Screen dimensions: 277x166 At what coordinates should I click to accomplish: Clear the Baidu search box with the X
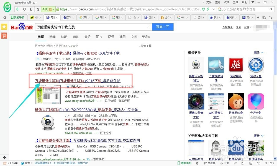pos(148,27)
